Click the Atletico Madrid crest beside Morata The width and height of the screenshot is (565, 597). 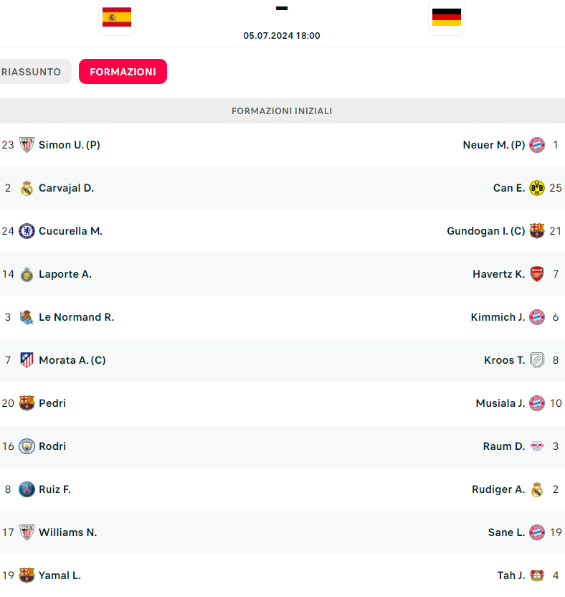click(x=27, y=360)
